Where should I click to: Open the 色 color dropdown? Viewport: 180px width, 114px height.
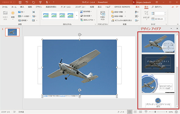tap(21, 12)
